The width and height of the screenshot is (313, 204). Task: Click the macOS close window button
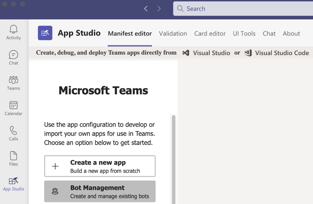tap(4, 4)
